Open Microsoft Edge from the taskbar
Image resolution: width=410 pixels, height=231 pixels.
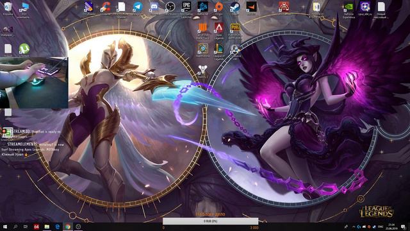coord(57,227)
